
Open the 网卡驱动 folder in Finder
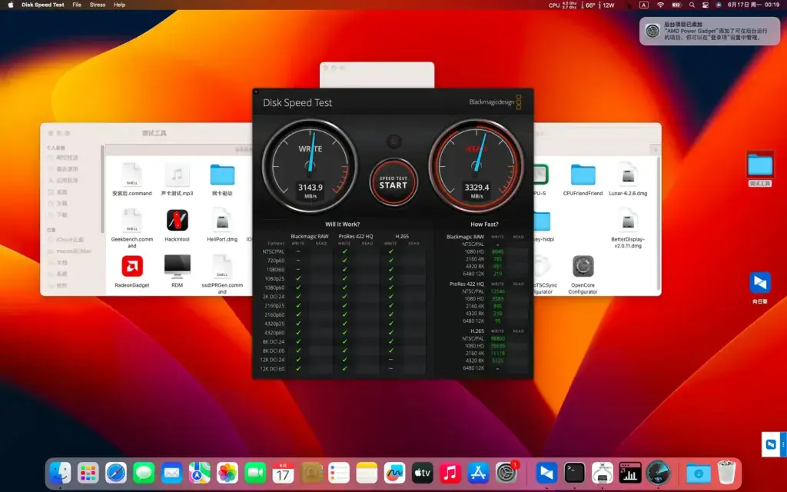click(222, 179)
